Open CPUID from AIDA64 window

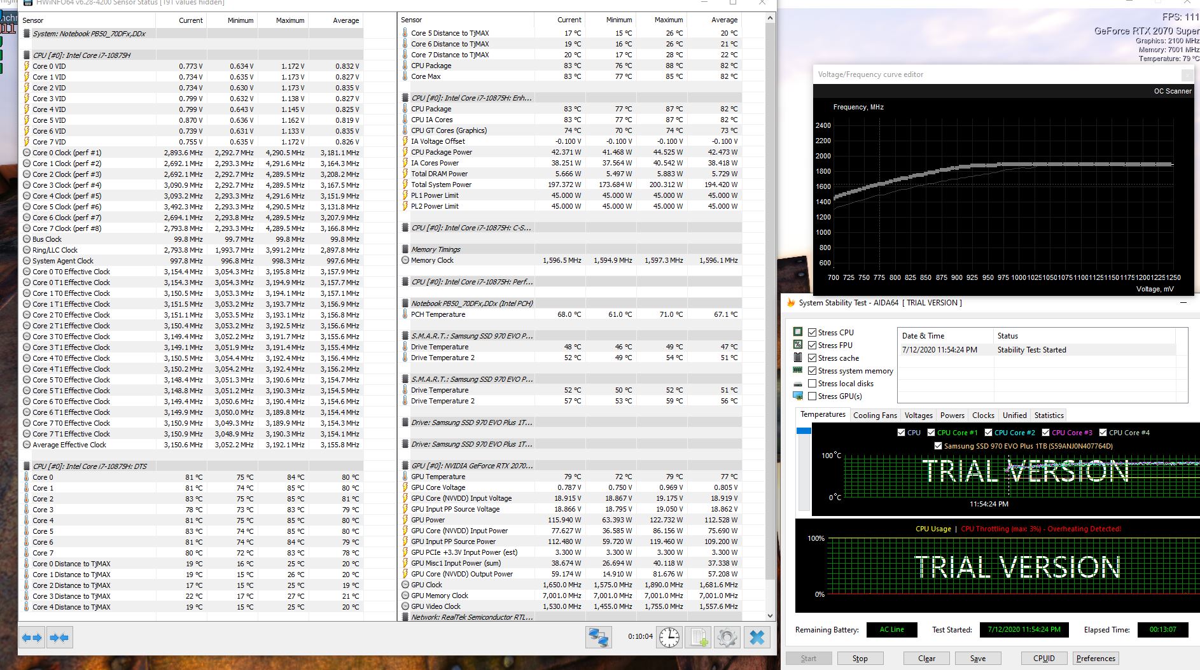click(x=1043, y=659)
